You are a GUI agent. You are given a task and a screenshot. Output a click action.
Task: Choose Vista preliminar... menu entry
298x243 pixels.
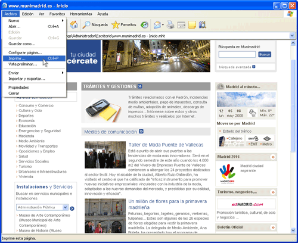(x=34, y=64)
